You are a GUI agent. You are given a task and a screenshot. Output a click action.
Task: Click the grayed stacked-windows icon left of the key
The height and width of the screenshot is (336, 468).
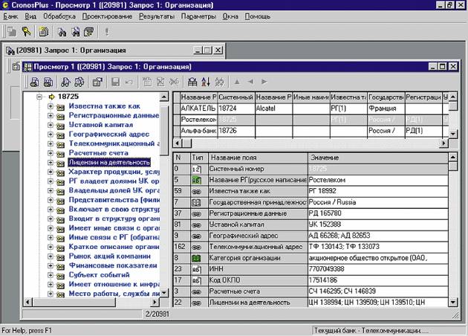tap(12, 31)
